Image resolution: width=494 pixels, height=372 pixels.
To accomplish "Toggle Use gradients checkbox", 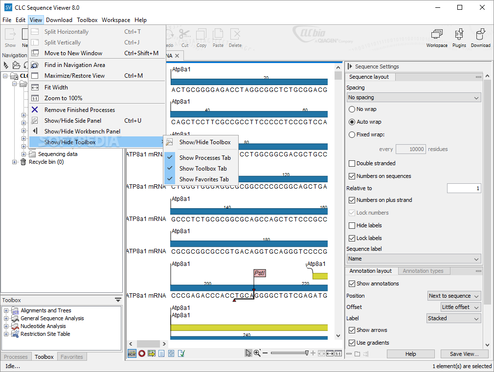I will [352, 343].
